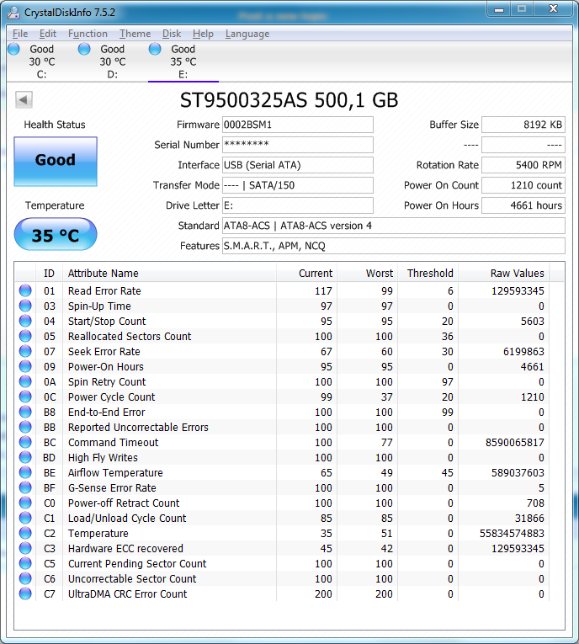Click status orb for UltraDMA CRC Error Count
Image resolution: width=579 pixels, height=644 pixels.
pyautogui.click(x=25, y=593)
